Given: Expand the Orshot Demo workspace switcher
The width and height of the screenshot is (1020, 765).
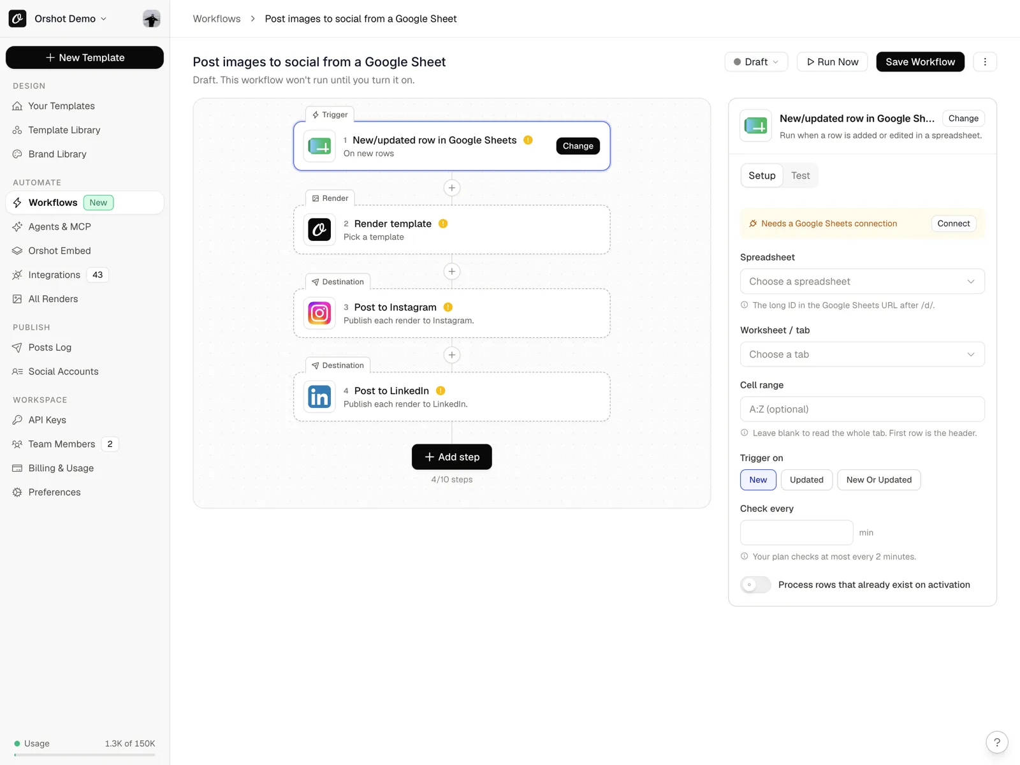Looking at the screenshot, I should (x=70, y=18).
